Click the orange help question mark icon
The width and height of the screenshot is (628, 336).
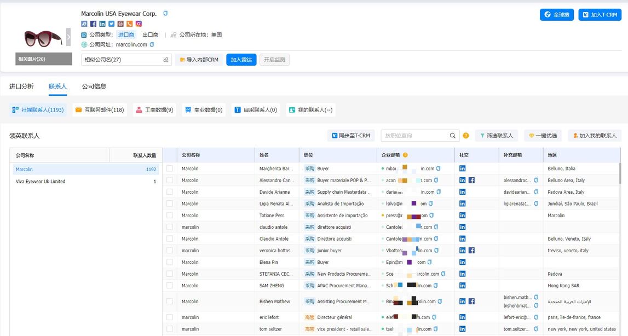pyautogui.click(x=466, y=136)
